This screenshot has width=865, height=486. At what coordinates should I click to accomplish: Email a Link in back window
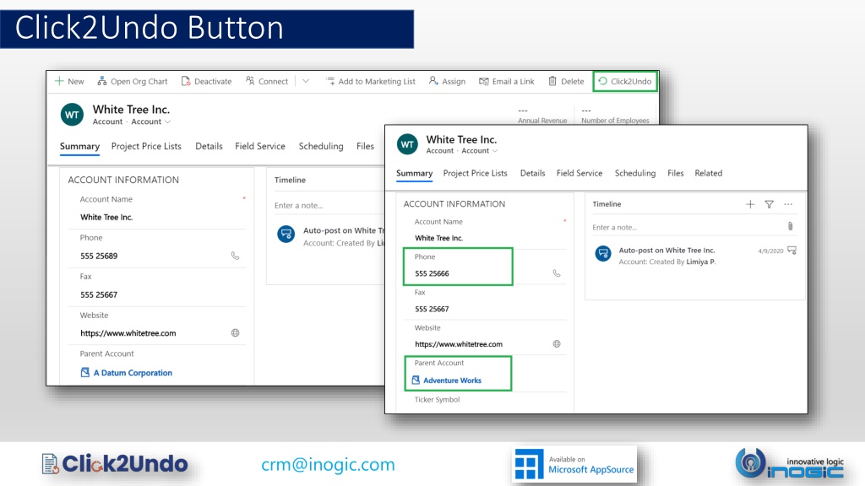[507, 82]
